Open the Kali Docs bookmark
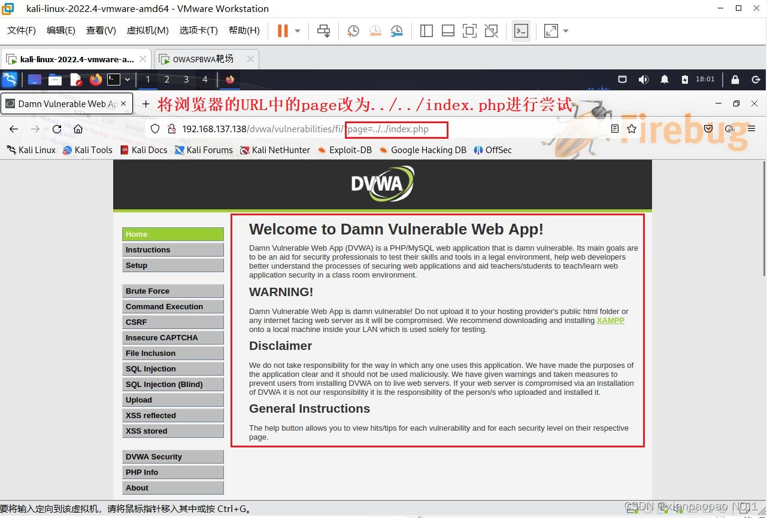Screen dimensions: 767x518 [144, 150]
